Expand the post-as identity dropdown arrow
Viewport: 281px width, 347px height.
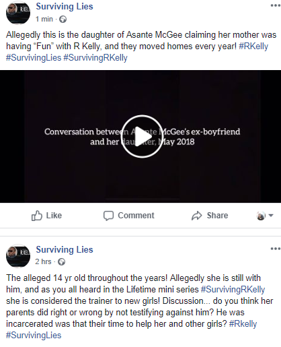[x=271, y=216]
